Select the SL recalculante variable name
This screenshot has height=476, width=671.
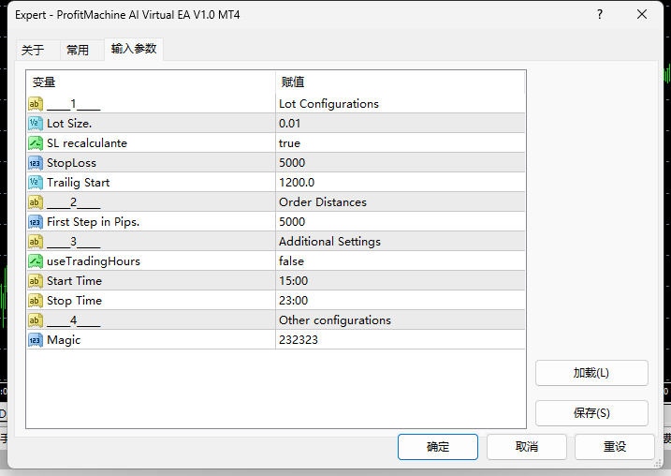pyautogui.click(x=87, y=143)
